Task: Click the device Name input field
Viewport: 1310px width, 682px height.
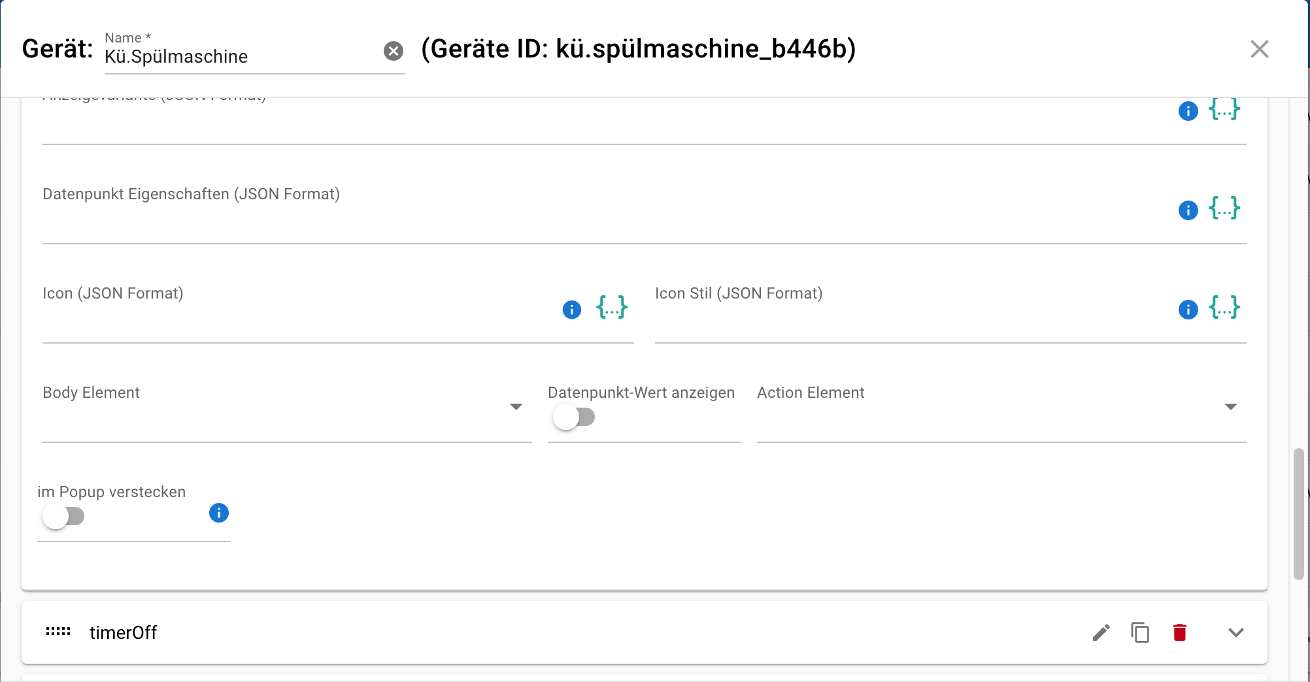Action: 242,57
